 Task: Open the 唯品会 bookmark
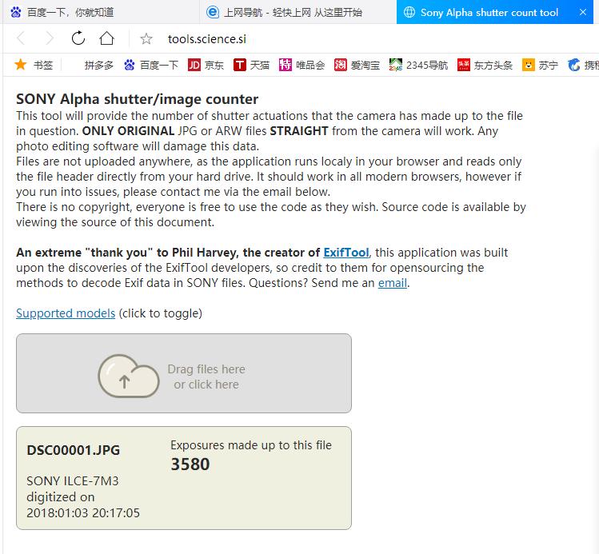[301, 65]
